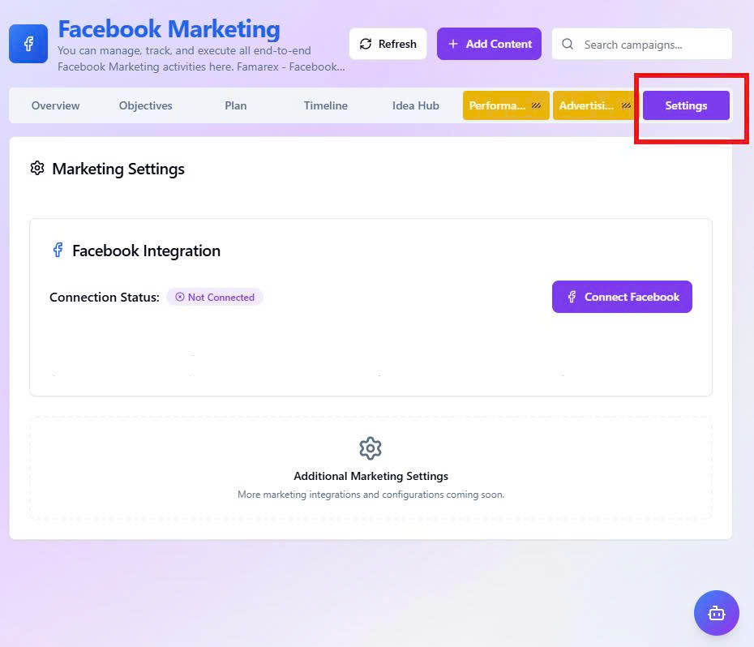Select the Settings tab
This screenshot has height=647, width=754.
coord(686,105)
